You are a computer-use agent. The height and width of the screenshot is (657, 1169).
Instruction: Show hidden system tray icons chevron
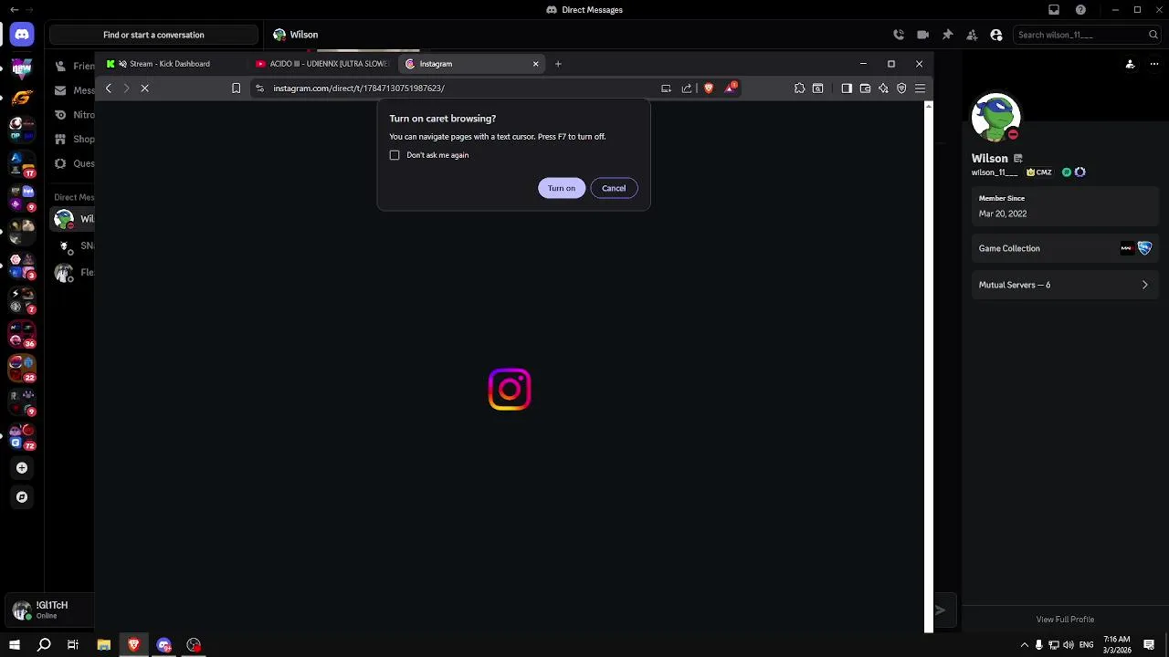pos(1024,645)
